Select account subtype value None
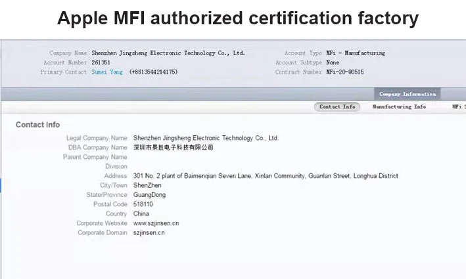Viewport: 466px width, 279px height. [333, 62]
